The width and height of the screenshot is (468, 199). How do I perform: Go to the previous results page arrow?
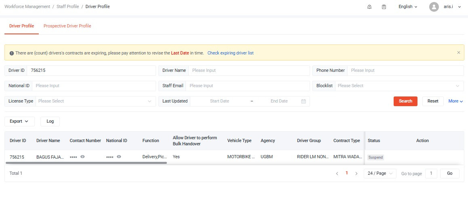click(x=337, y=174)
